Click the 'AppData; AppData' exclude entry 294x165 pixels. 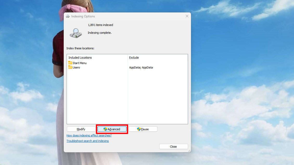tap(141, 67)
